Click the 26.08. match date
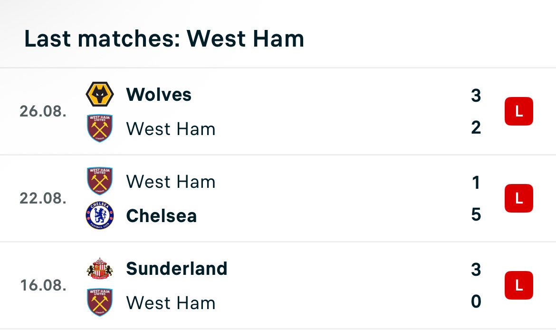Screen dimensions: 556x330 tap(43, 111)
